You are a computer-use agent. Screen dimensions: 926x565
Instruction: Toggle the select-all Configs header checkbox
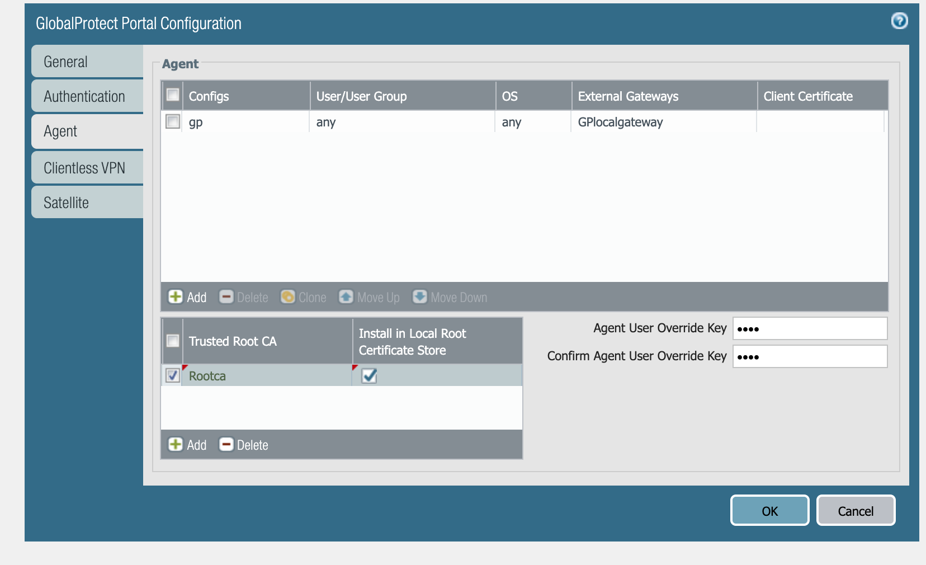click(x=173, y=95)
